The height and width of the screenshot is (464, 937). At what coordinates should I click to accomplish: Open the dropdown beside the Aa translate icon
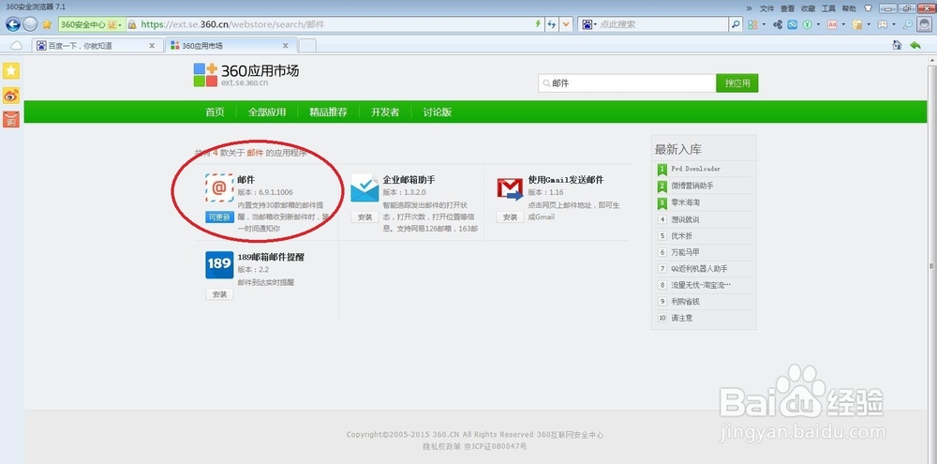pos(844,24)
